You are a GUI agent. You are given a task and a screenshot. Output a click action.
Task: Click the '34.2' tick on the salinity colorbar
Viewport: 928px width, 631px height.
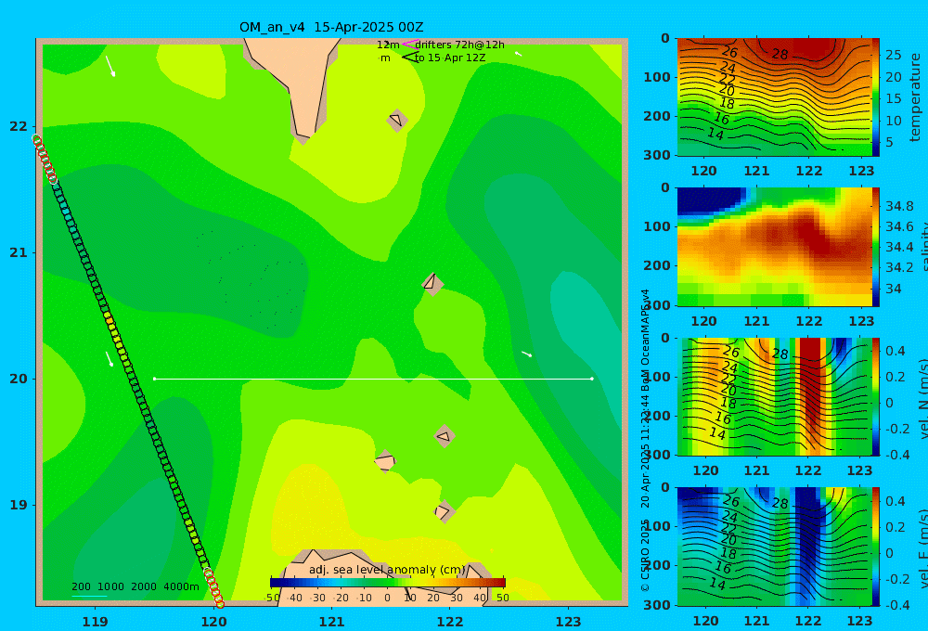point(899,267)
